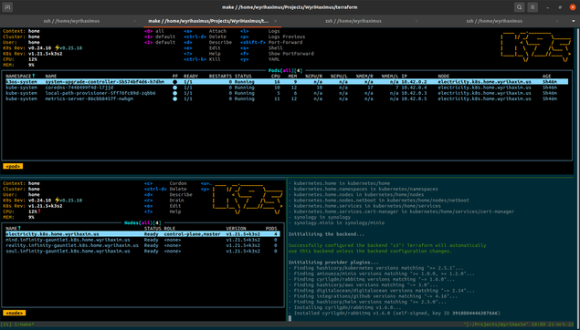580x330 pixels.
Task: Click the tmux status clock 19:09 21-mrt-22
Action: 553,325
